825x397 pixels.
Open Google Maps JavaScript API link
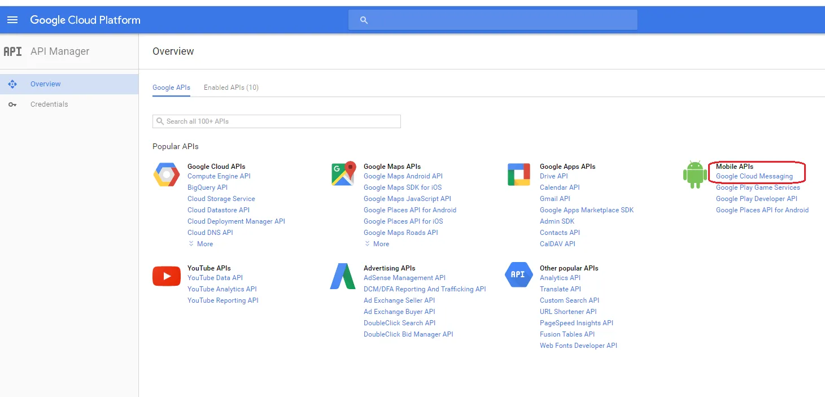click(407, 199)
